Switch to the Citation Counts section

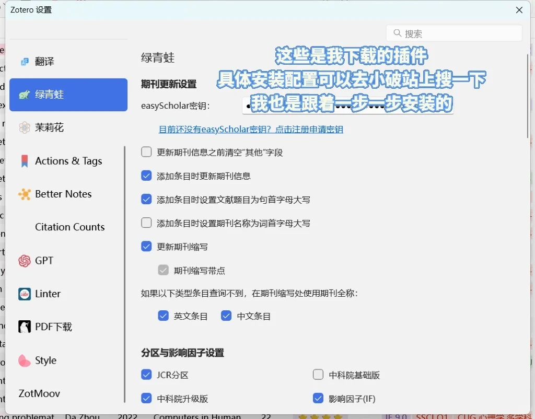(x=69, y=227)
